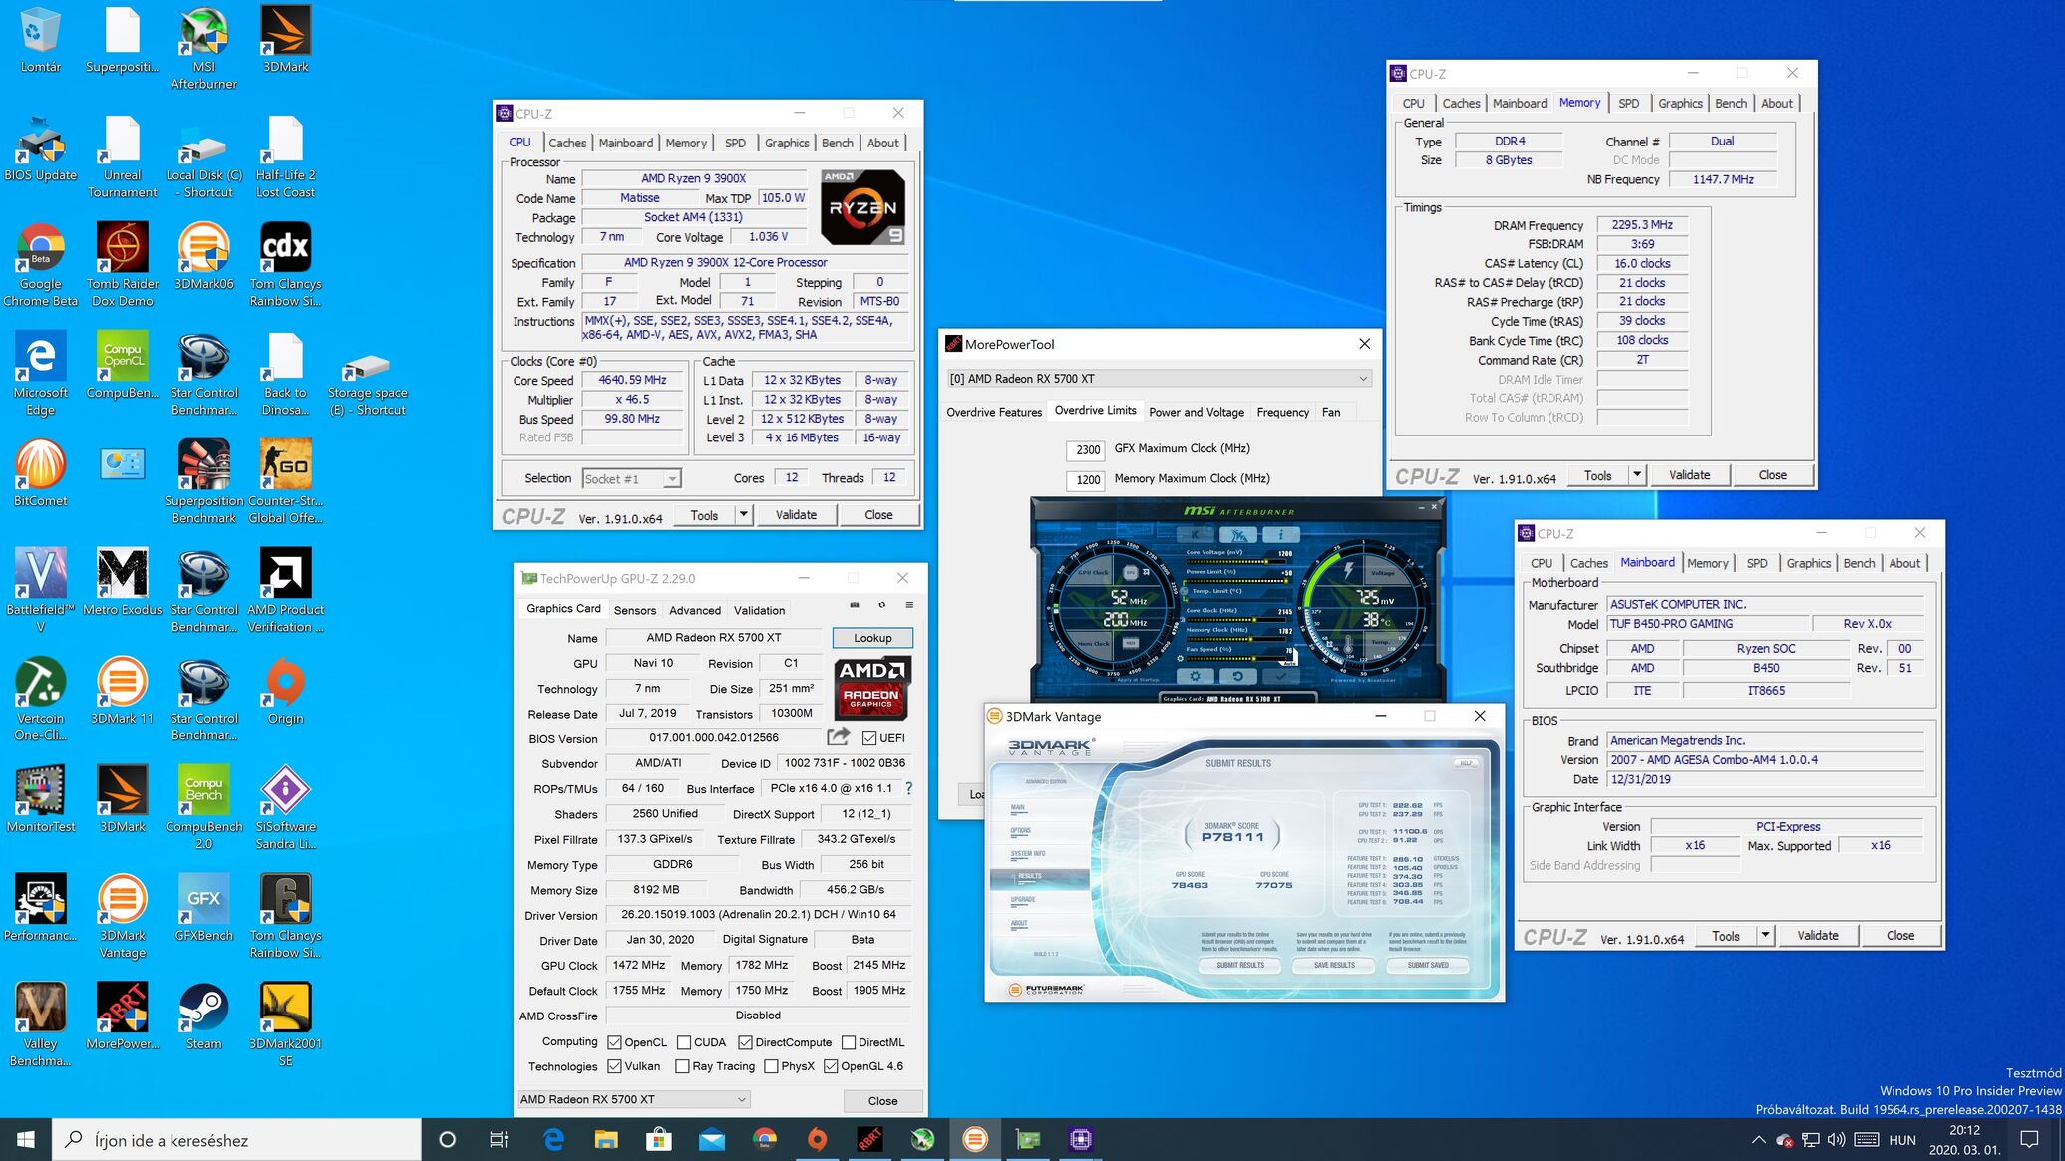Switch to Power and Voltage tab in MorePowerTool
Viewport: 2065px width, 1161px height.
click(1197, 412)
